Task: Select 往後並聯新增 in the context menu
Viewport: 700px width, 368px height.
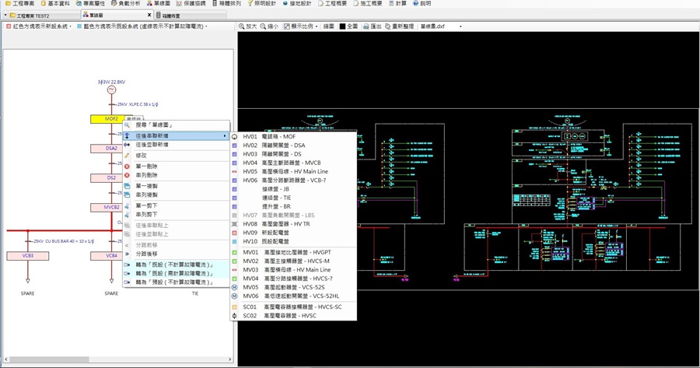Action: click(177, 145)
